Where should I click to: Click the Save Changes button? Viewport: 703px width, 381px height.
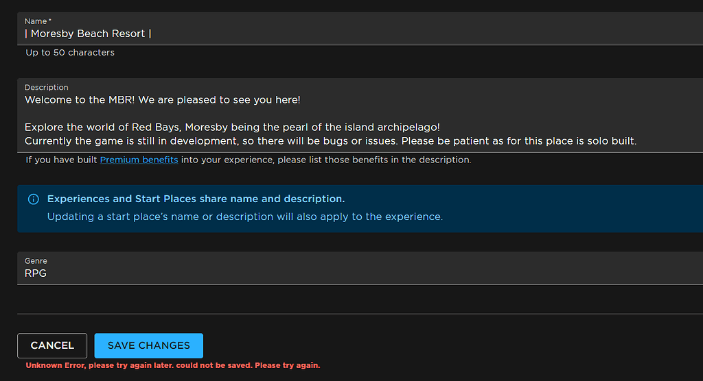(x=149, y=345)
